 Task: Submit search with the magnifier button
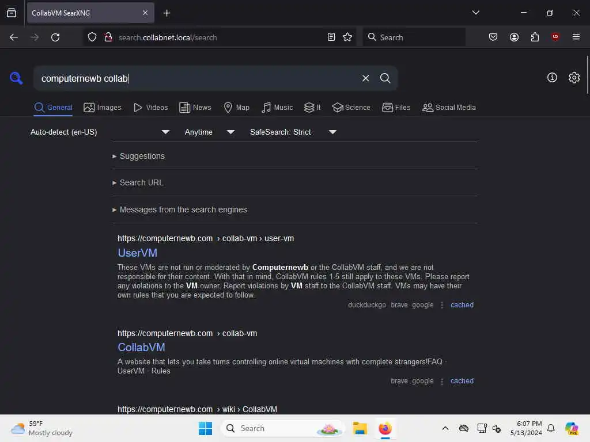385,78
